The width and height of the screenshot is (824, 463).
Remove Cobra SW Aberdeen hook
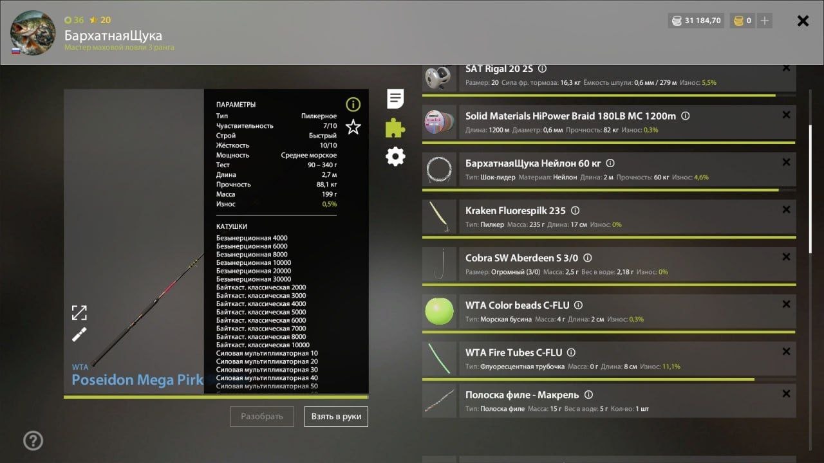[786, 257]
